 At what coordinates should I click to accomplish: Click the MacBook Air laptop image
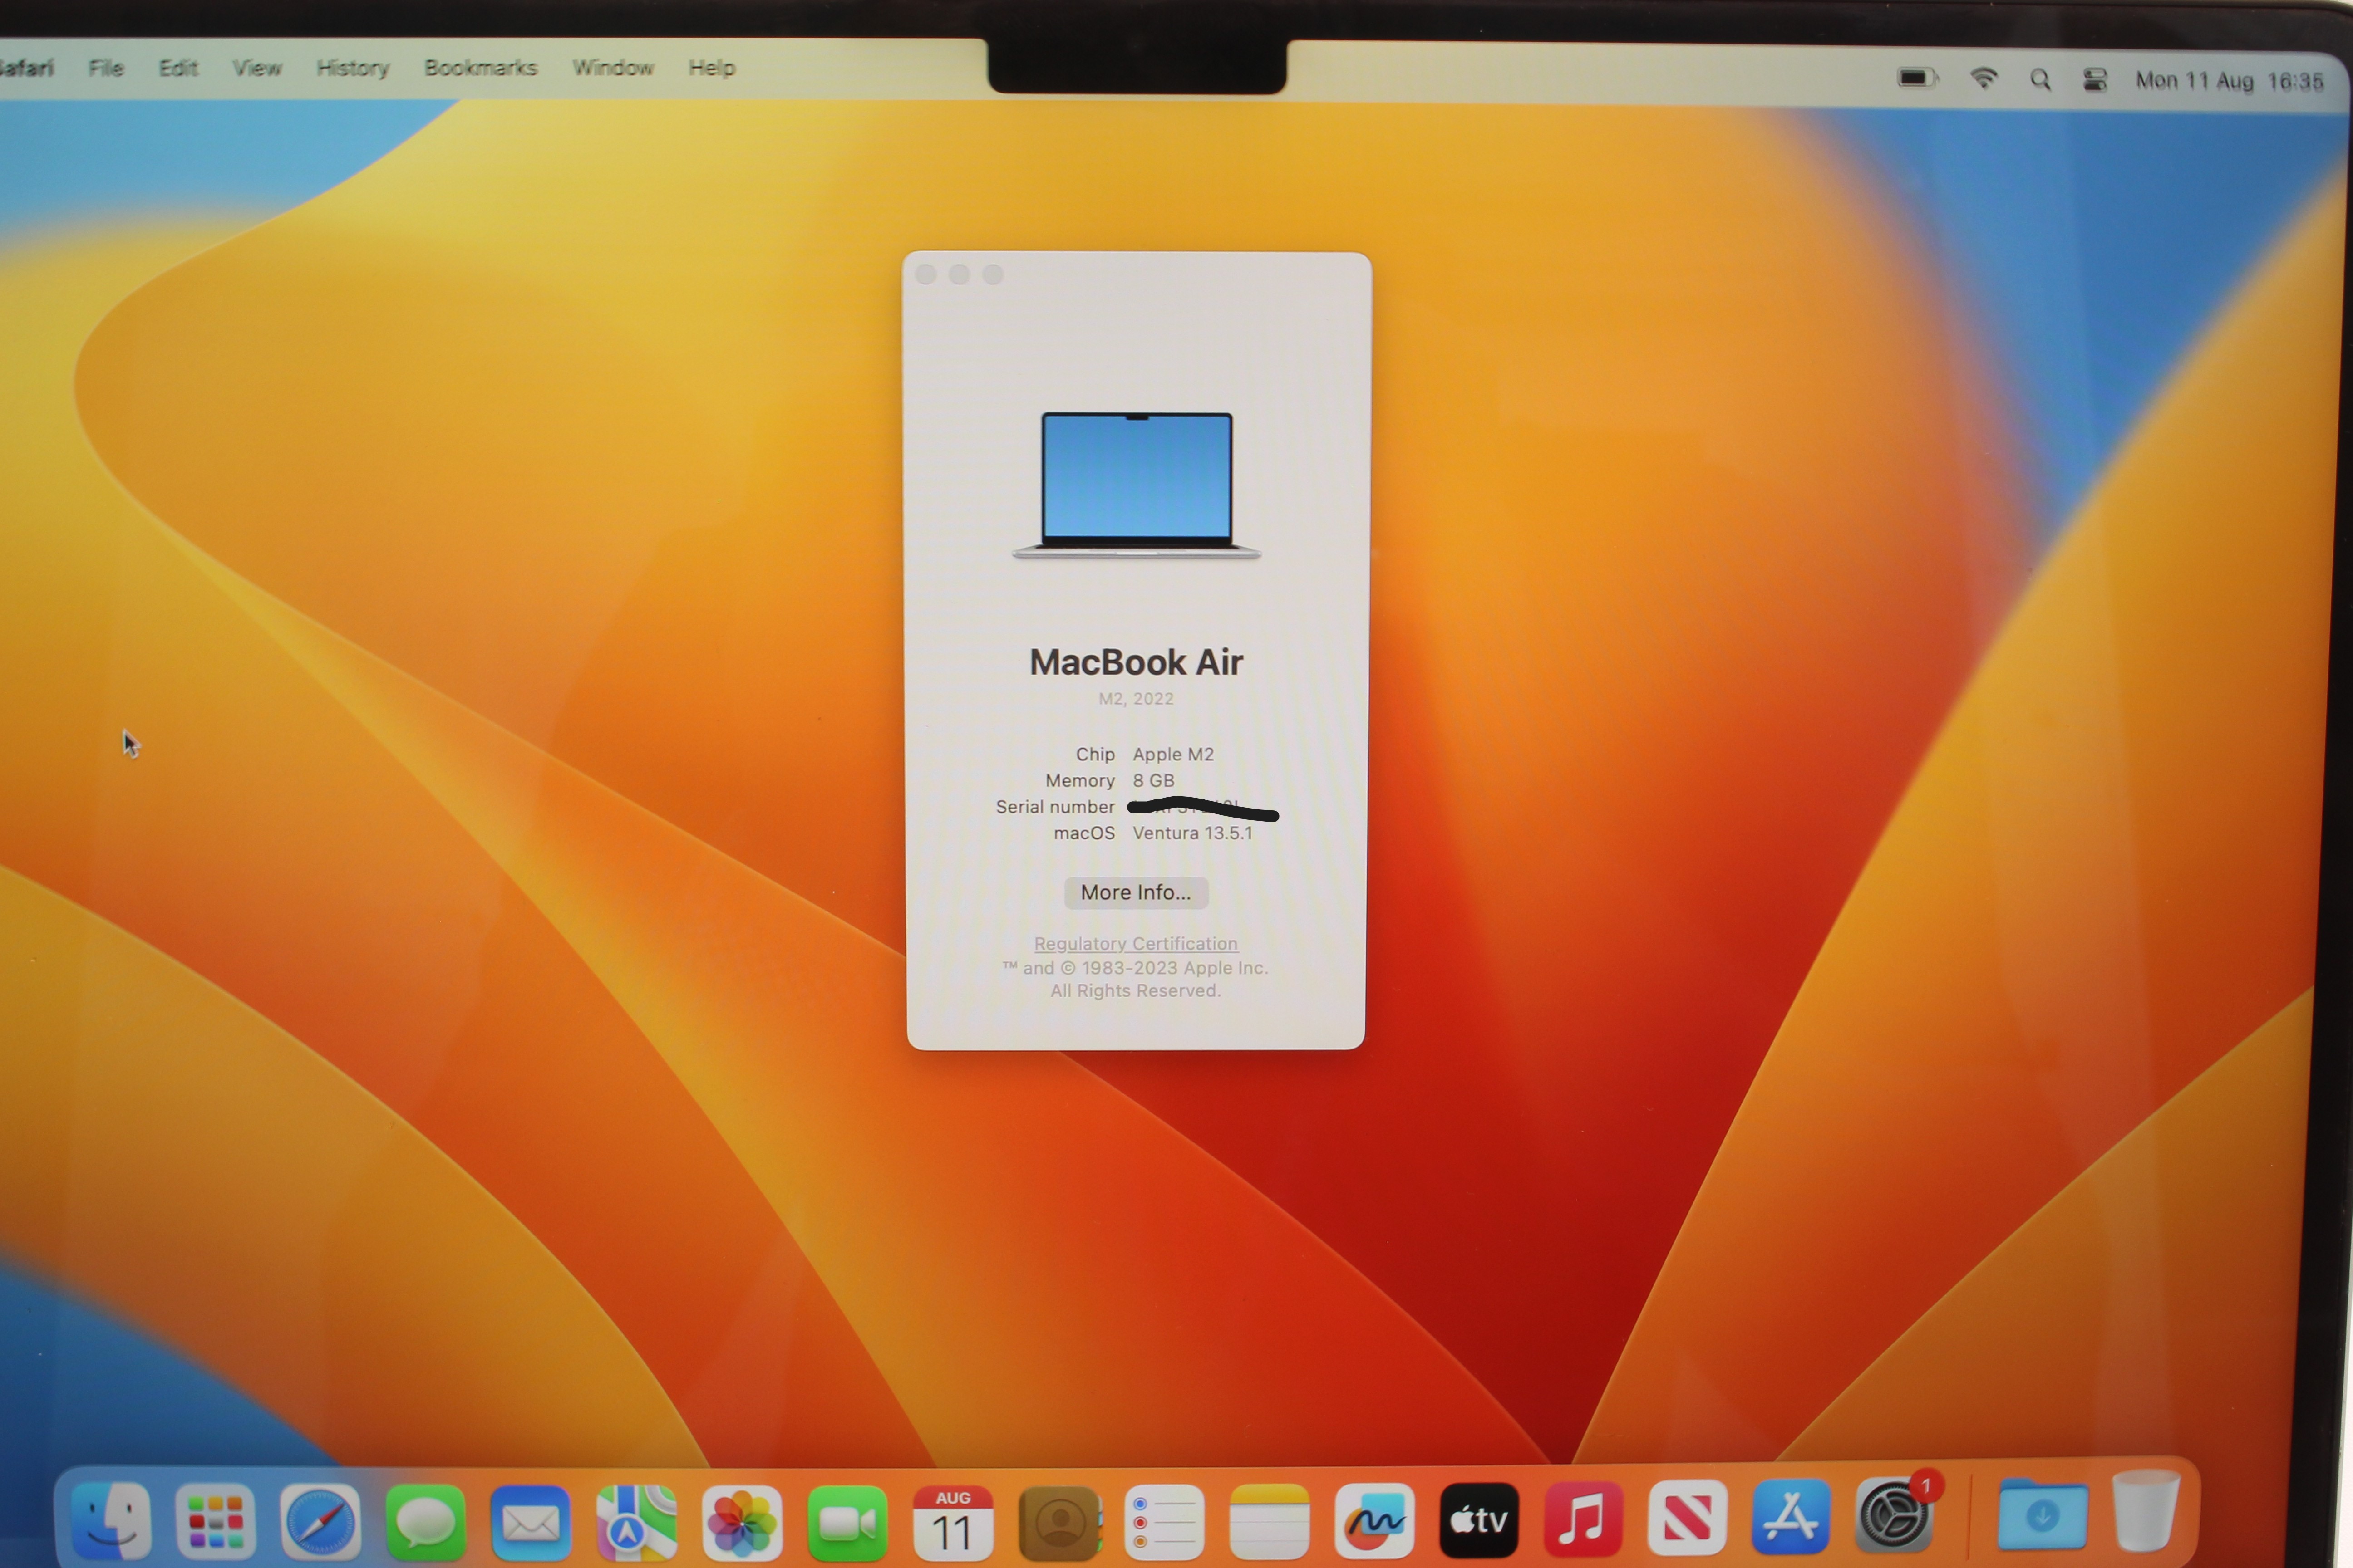coord(1137,485)
